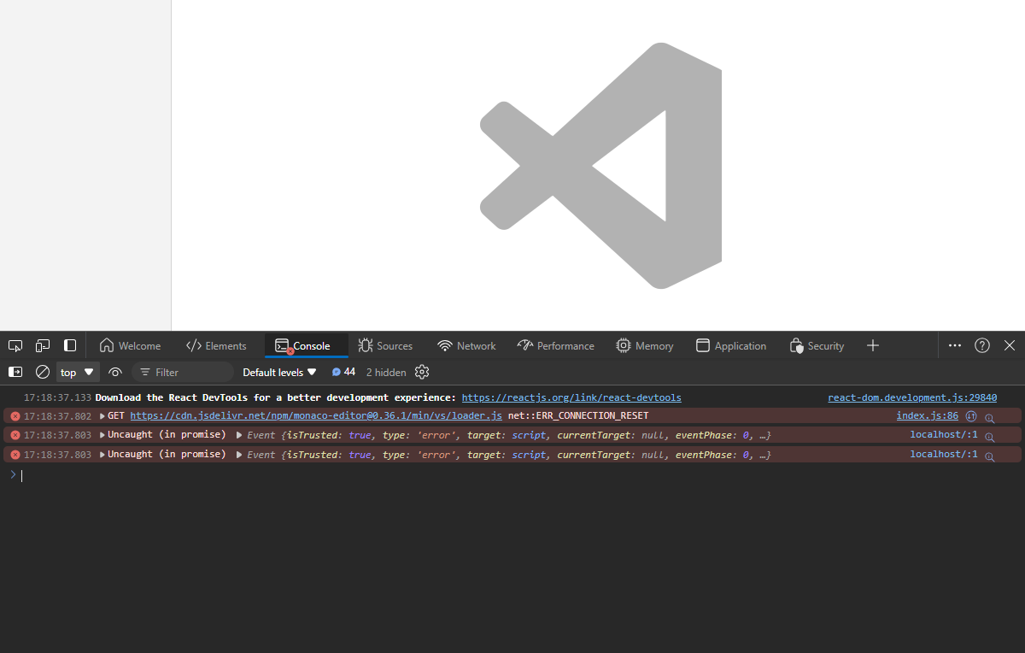Screen dimensions: 1025x653
Task: Switch to the Welcome tab
Action: click(130, 345)
